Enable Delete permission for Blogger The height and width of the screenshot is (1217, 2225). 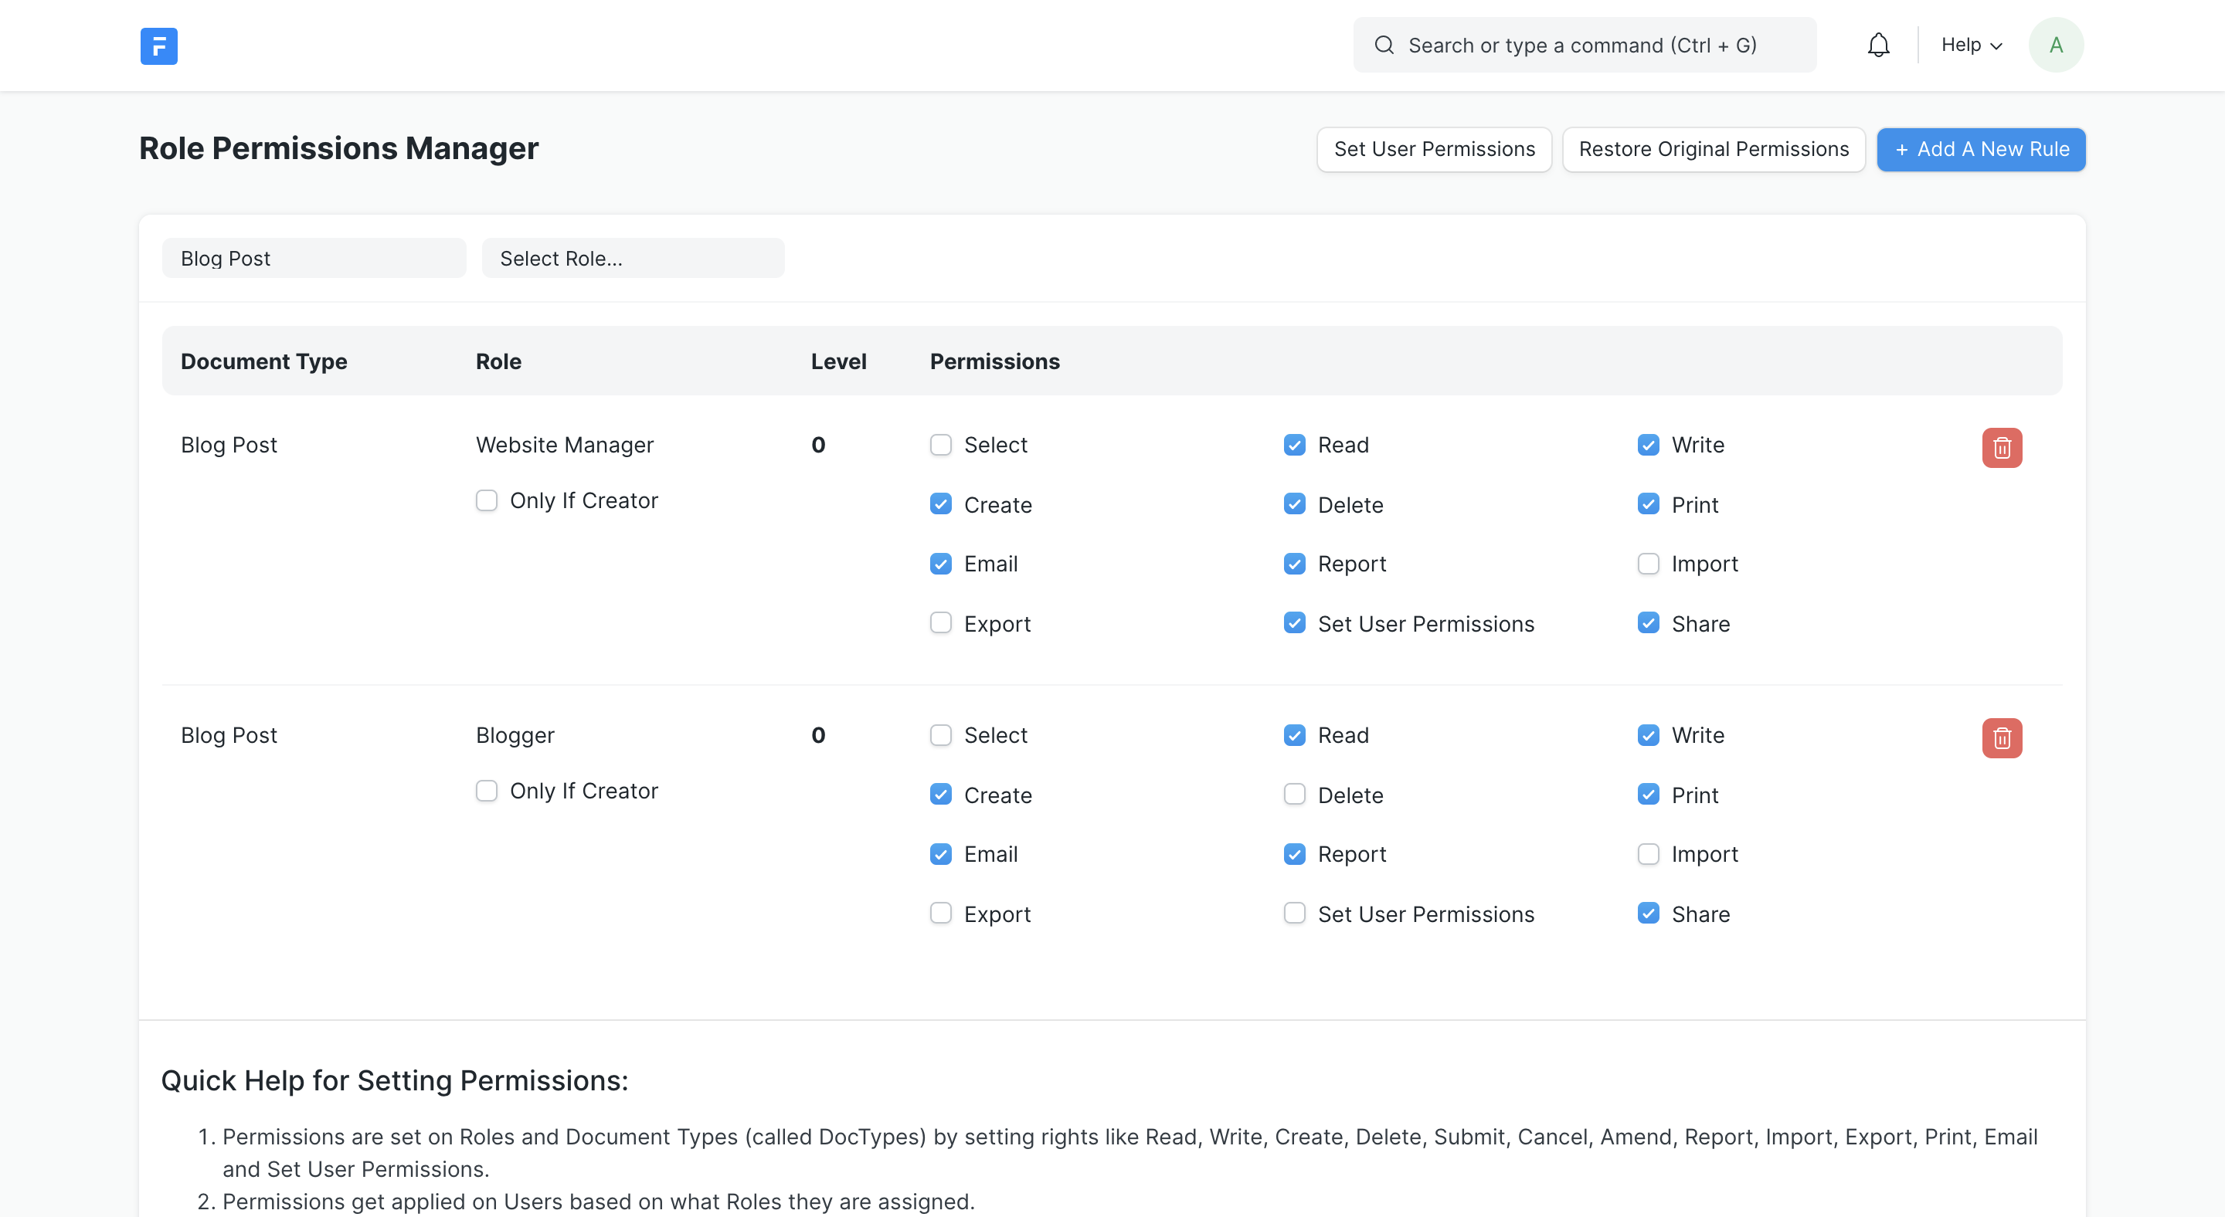tap(1294, 794)
